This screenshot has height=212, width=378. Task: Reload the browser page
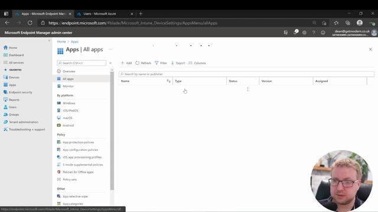[x=30, y=23]
